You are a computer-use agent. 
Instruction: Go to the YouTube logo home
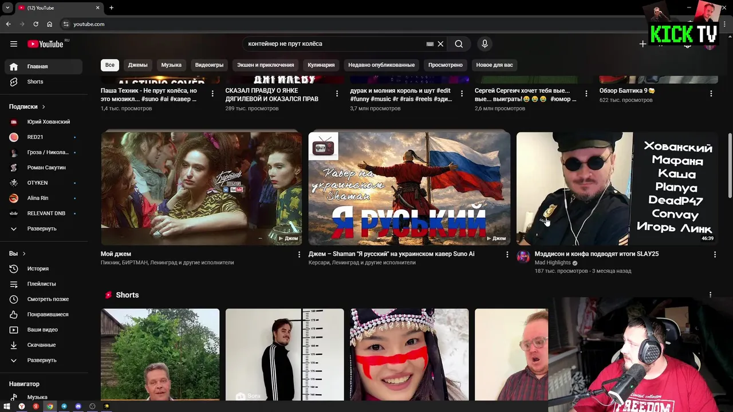tap(45, 44)
